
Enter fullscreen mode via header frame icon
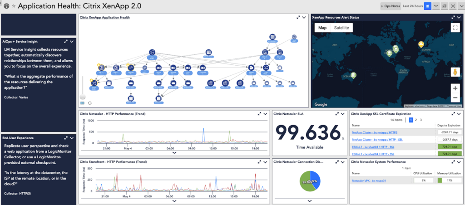tap(453, 6)
